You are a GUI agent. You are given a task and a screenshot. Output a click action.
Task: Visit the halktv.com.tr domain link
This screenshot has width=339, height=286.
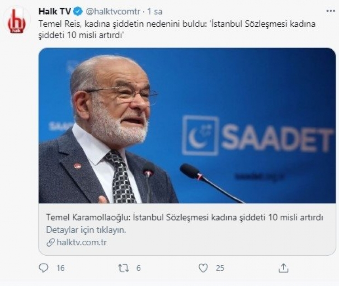82,243
